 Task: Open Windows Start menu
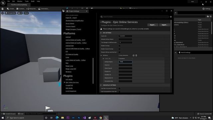point(3,118)
